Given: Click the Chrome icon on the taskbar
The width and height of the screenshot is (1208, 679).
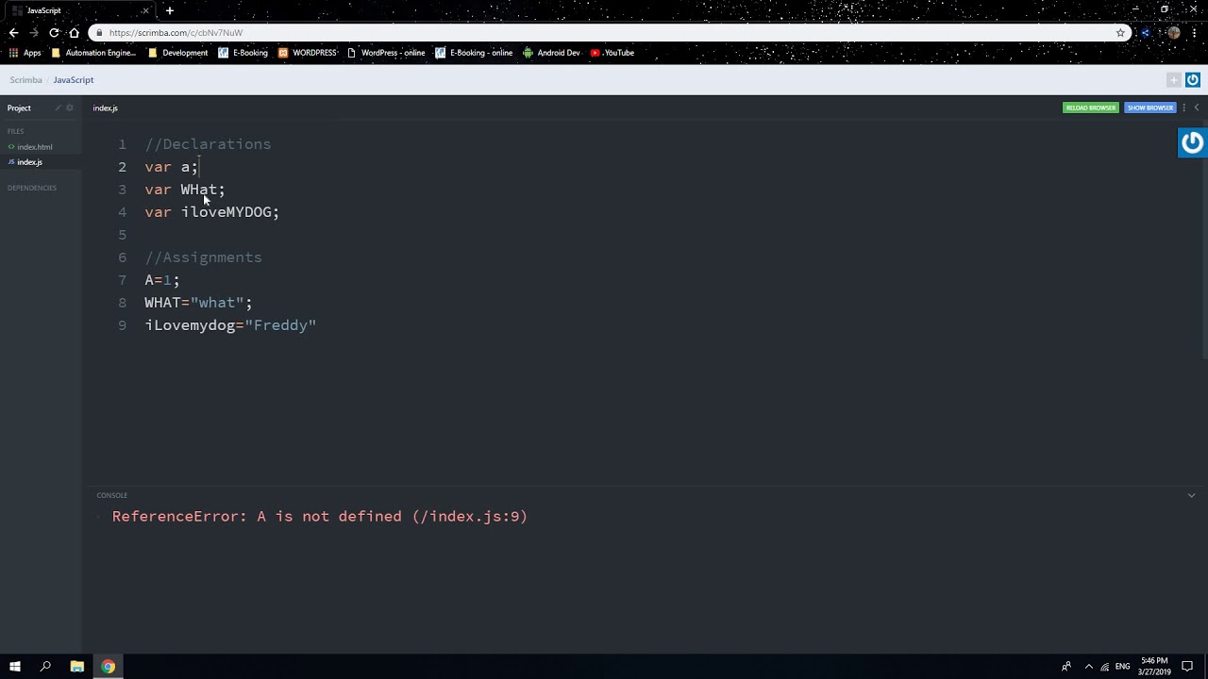Looking at the screenshot, I should 109,667.
